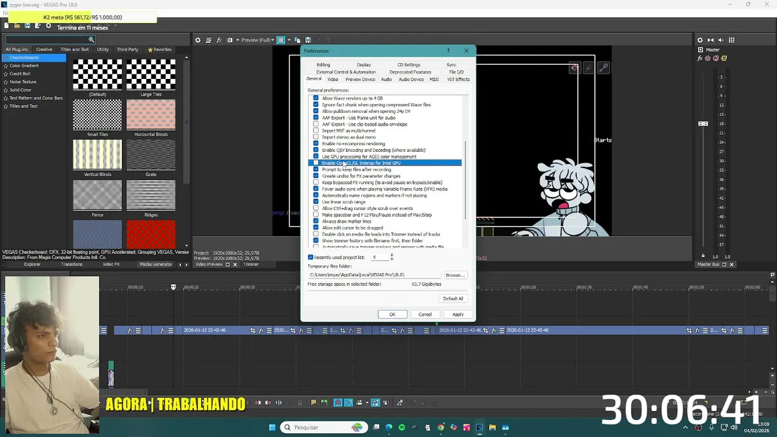The image size is (777, 437).
Task: Toggle Enable Snapping magnet icon
Action: click(x=338, y=402)
